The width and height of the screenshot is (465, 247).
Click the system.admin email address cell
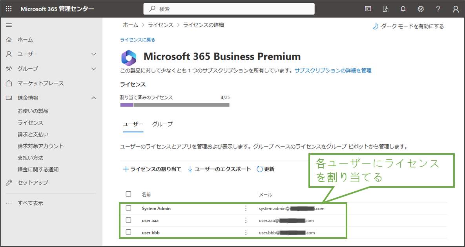(292, 209)
